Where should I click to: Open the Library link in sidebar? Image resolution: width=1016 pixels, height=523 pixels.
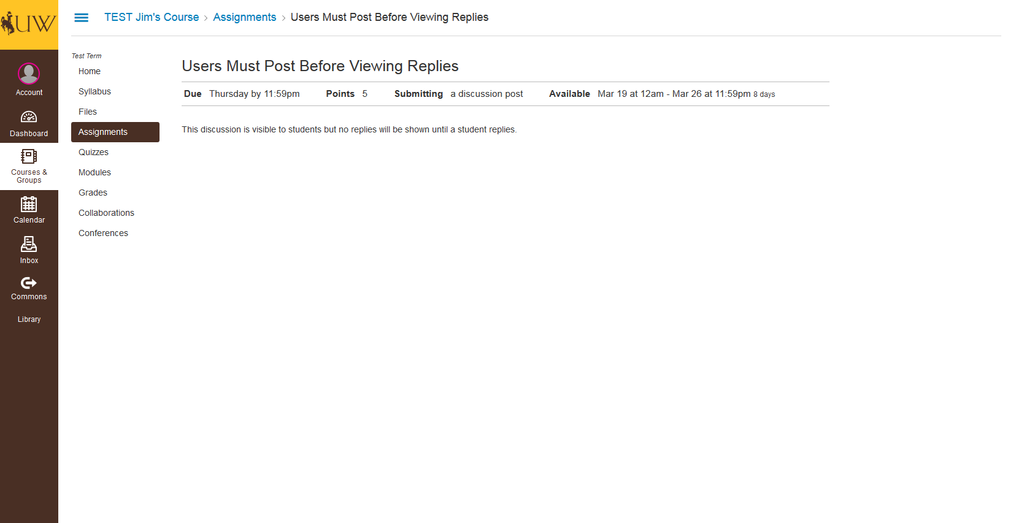[x=29, y=319]
